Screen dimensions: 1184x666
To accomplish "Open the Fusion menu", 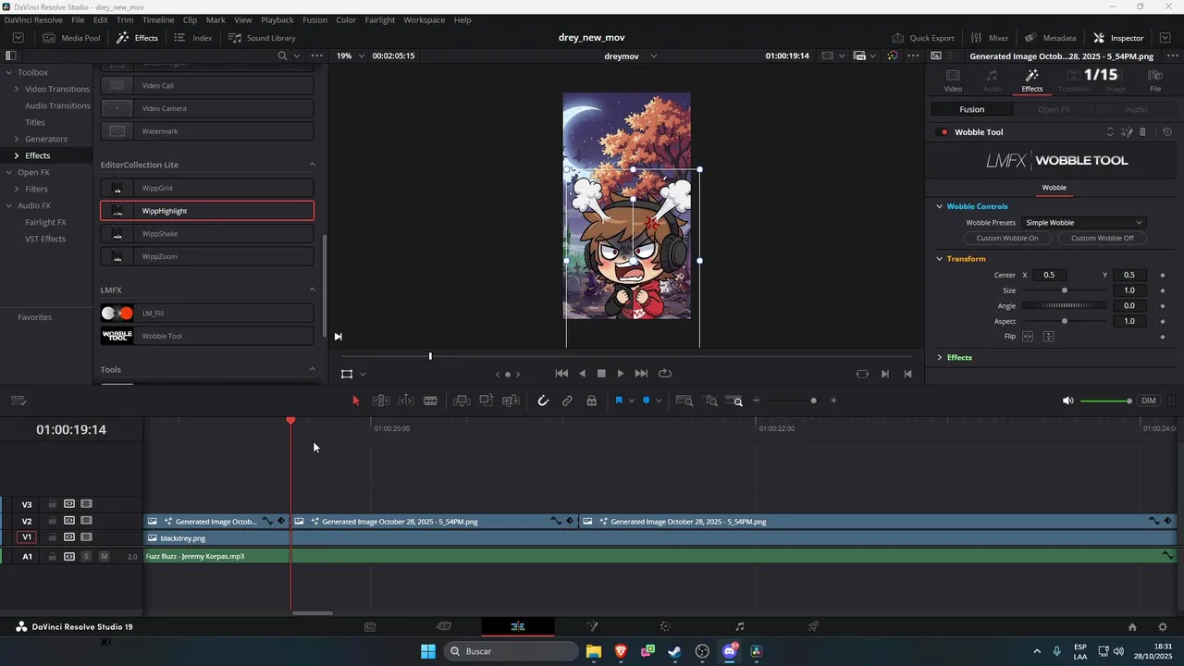I will 314,19.
